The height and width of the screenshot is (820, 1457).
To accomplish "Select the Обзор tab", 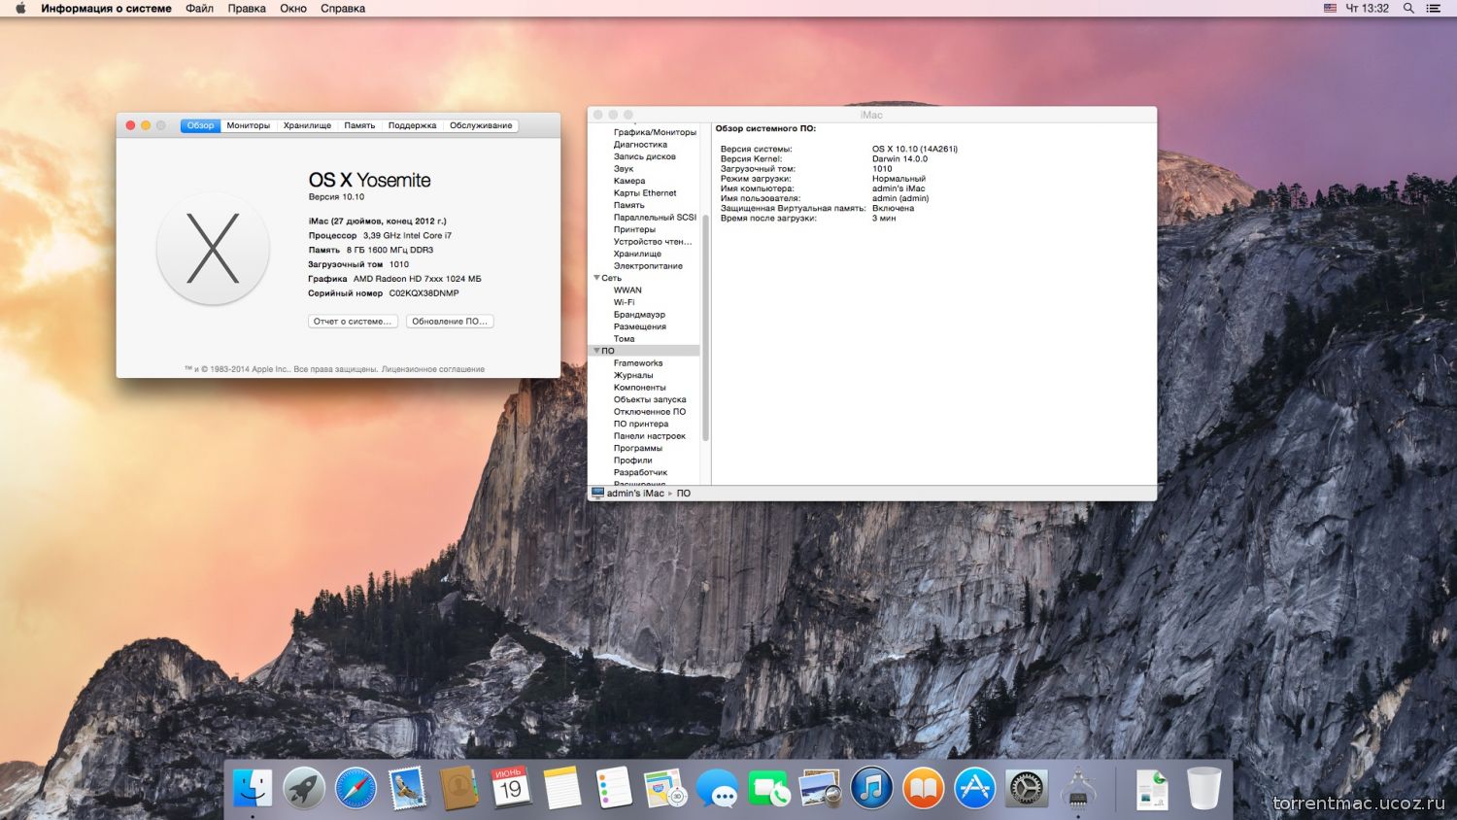I will coord(201,125).
